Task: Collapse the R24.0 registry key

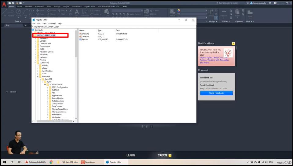Action: pos(42,82)
